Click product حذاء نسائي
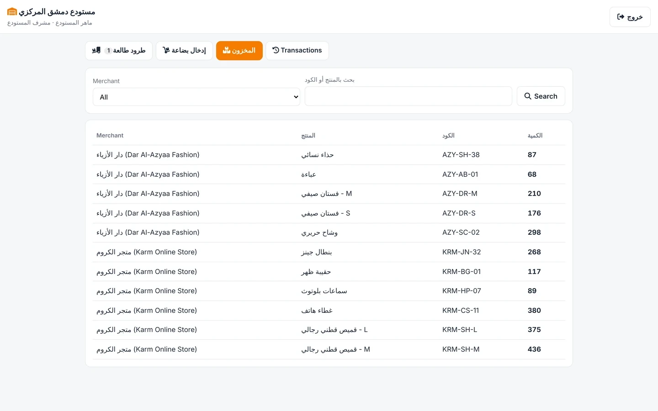This screenshot has width=658, height=411. coord(318,155)
